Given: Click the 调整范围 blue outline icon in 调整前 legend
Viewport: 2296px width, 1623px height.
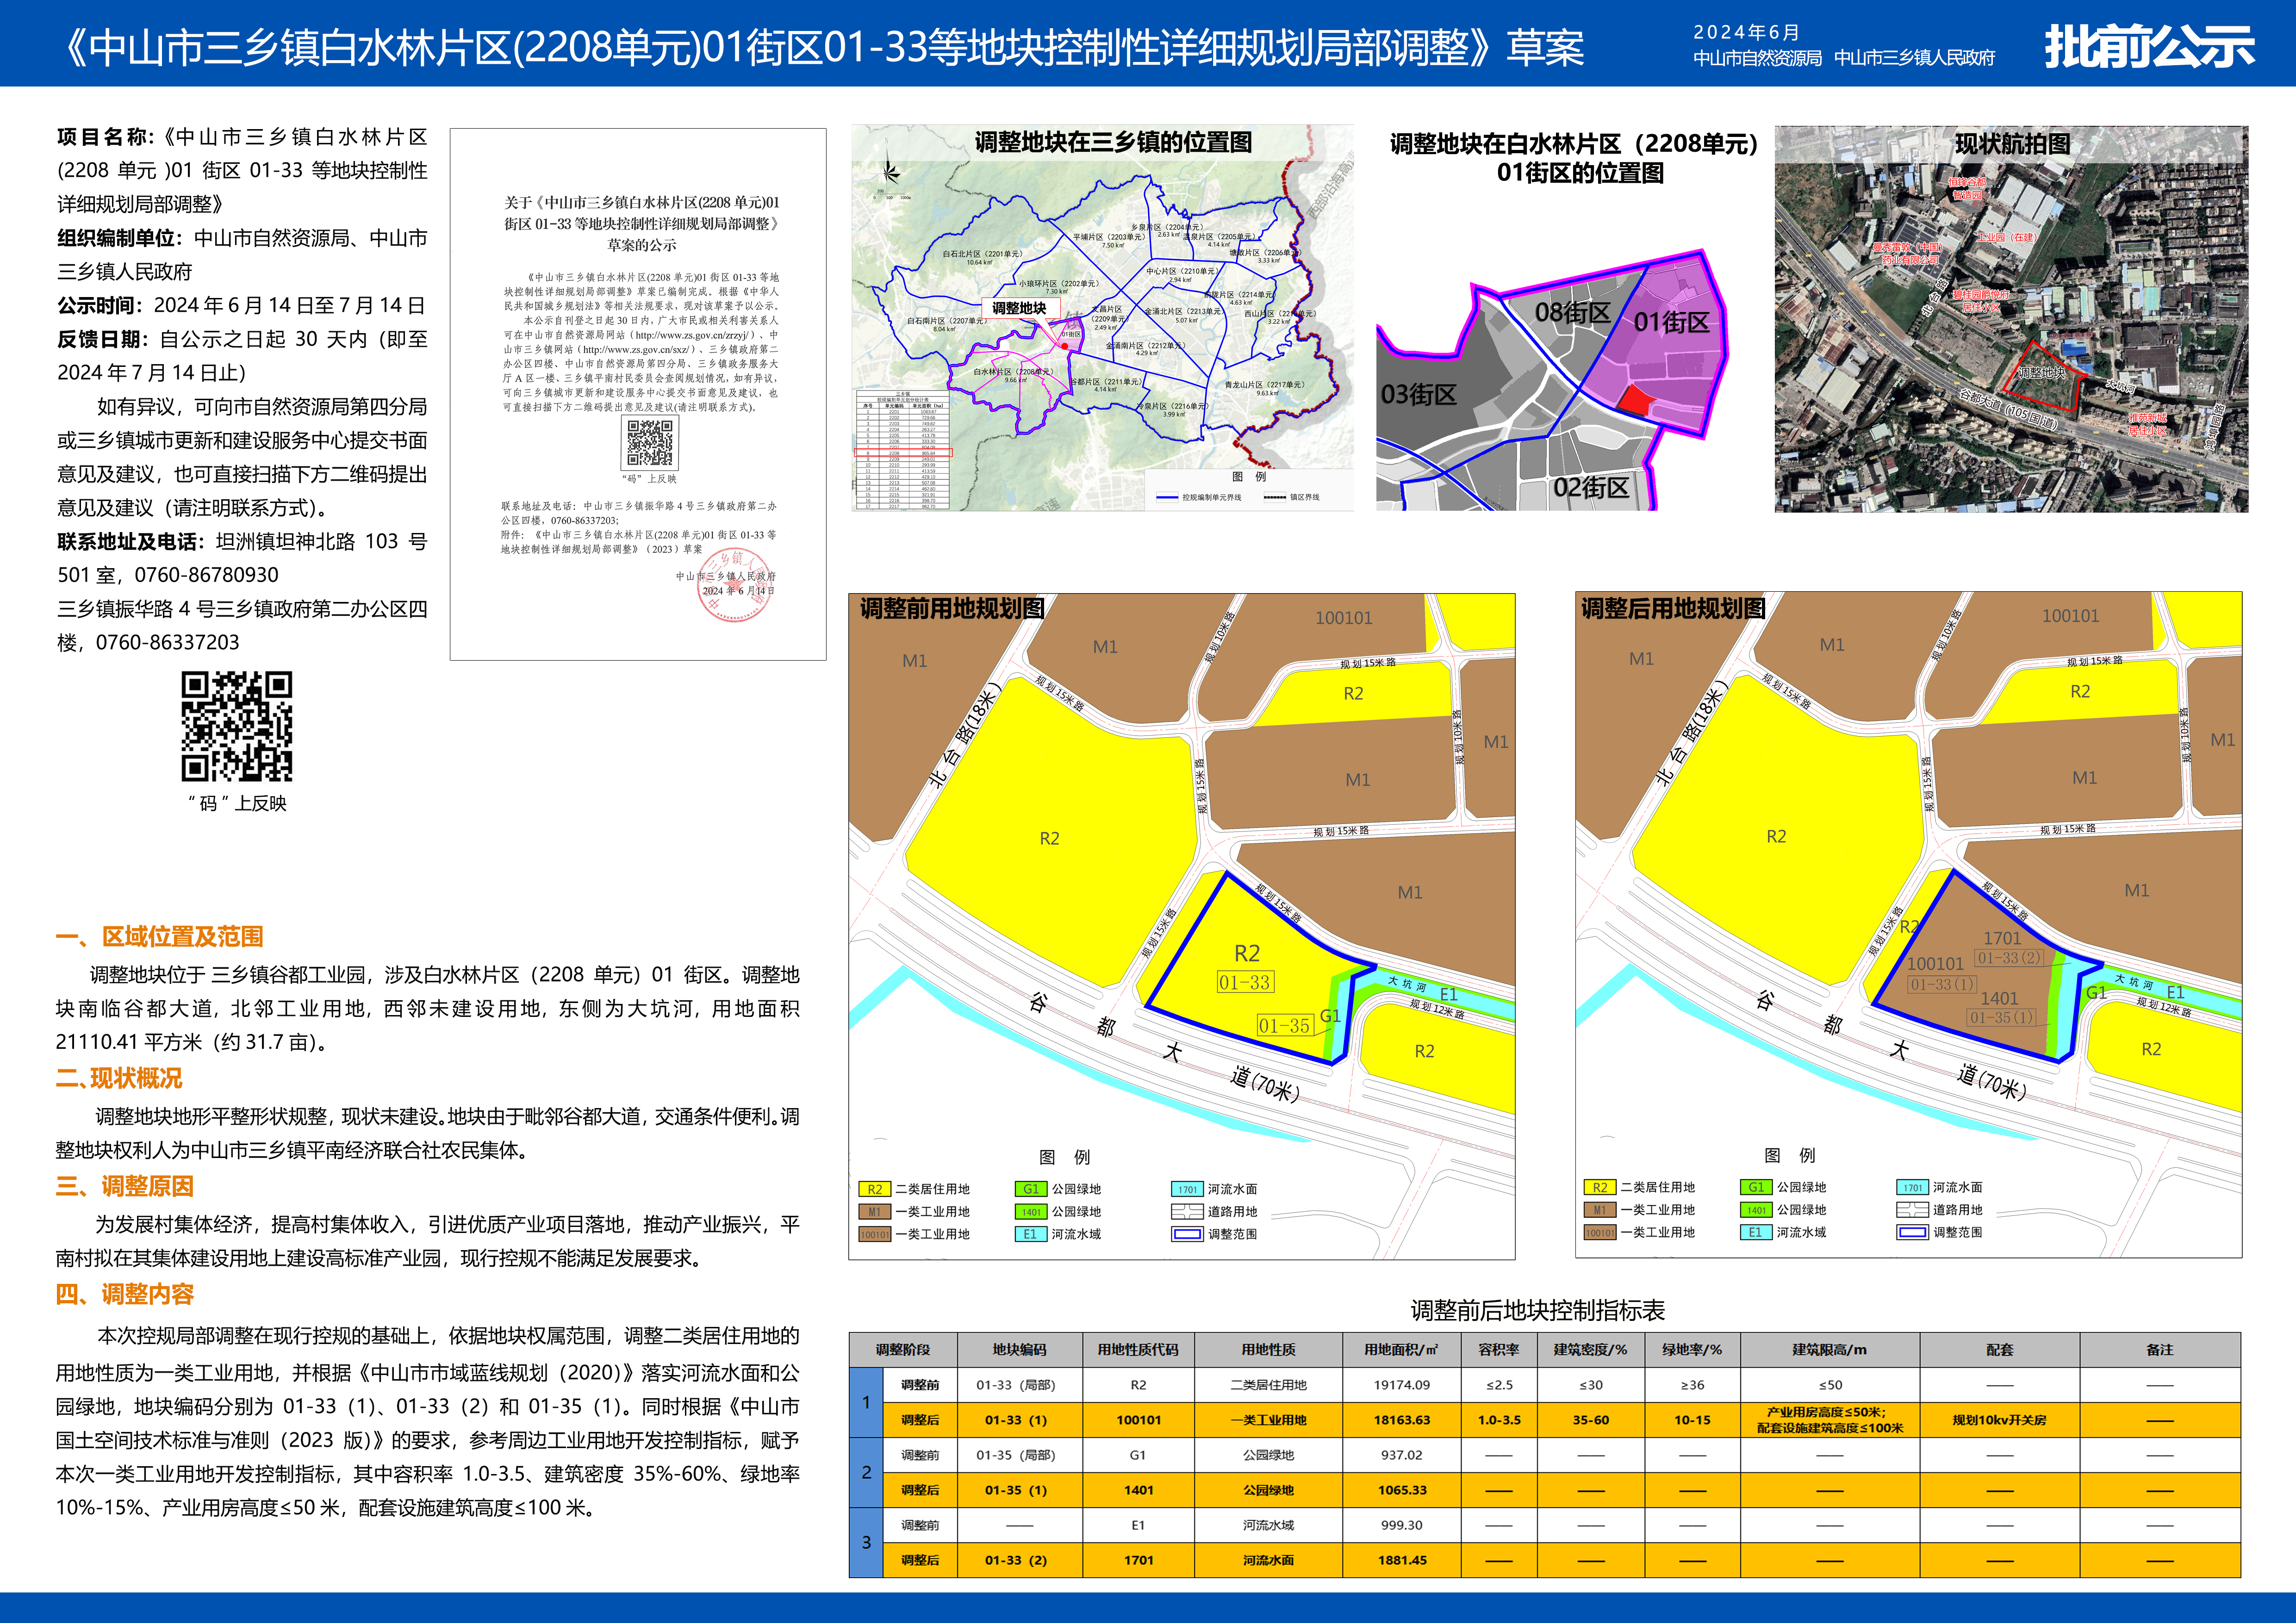Looking at the screenshot, I should (x=1187, y=1234).
